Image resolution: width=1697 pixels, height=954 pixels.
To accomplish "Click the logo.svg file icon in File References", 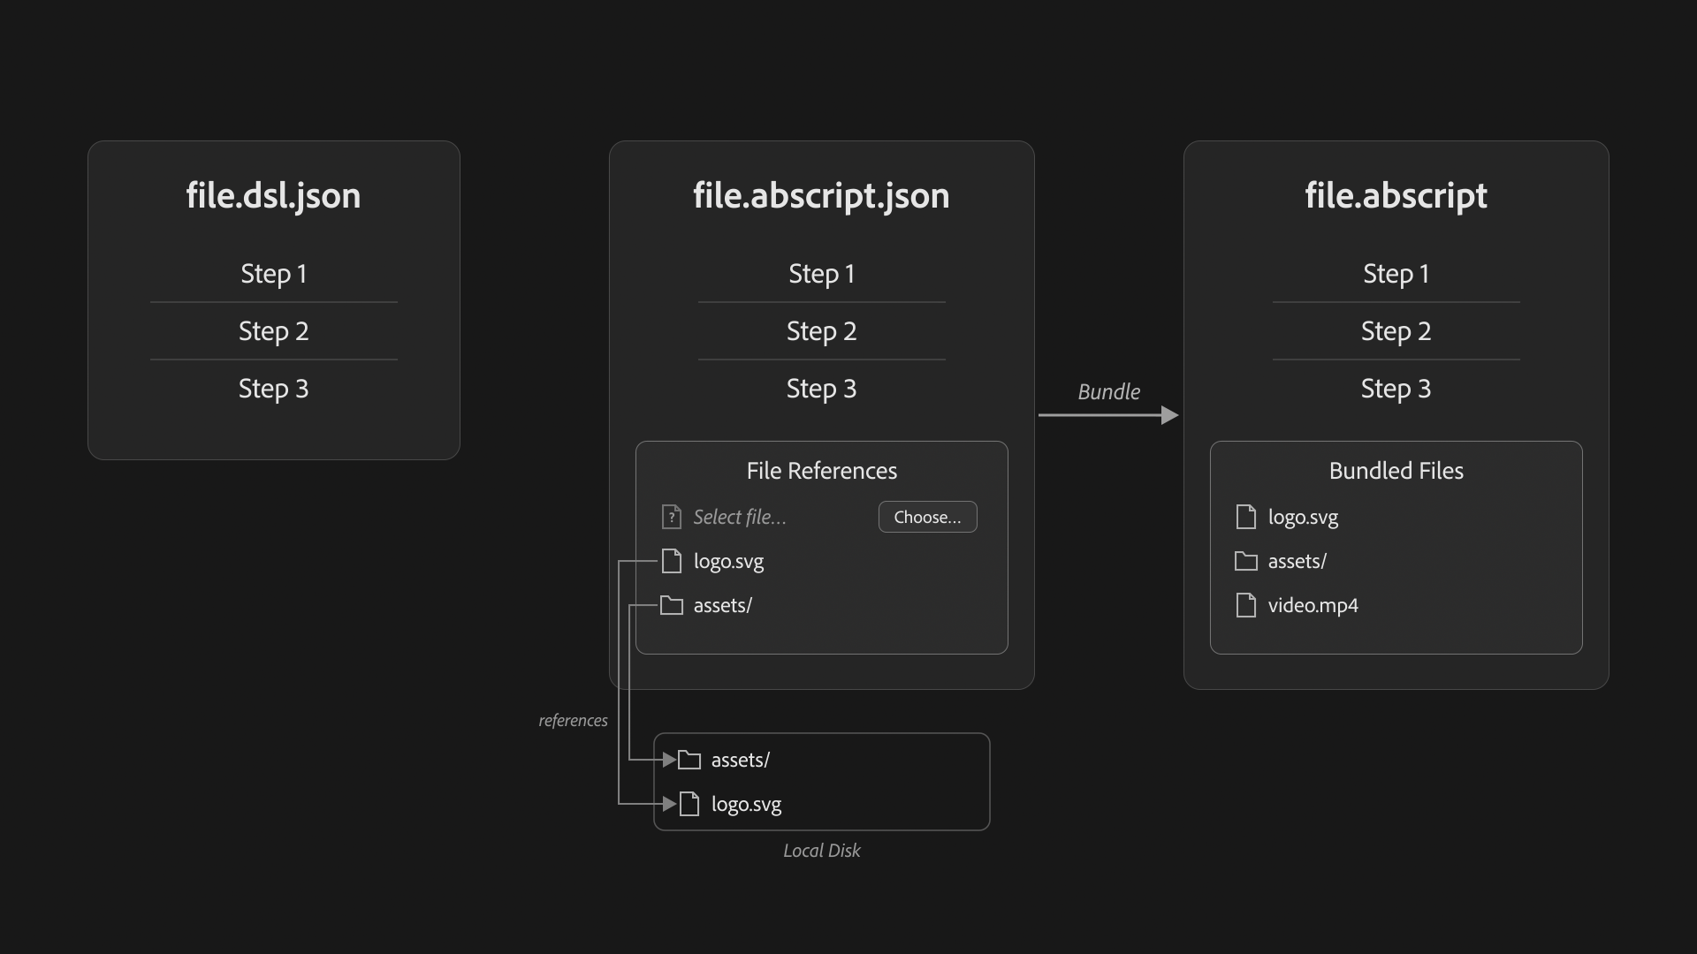I will [x=672, y=561].
